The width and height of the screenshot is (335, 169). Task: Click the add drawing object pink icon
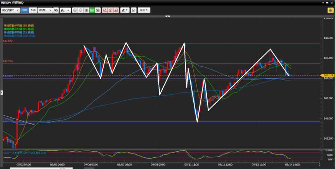(x=105, y=10)
